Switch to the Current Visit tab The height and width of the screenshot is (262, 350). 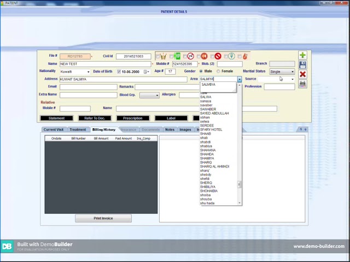pos(54,130)
